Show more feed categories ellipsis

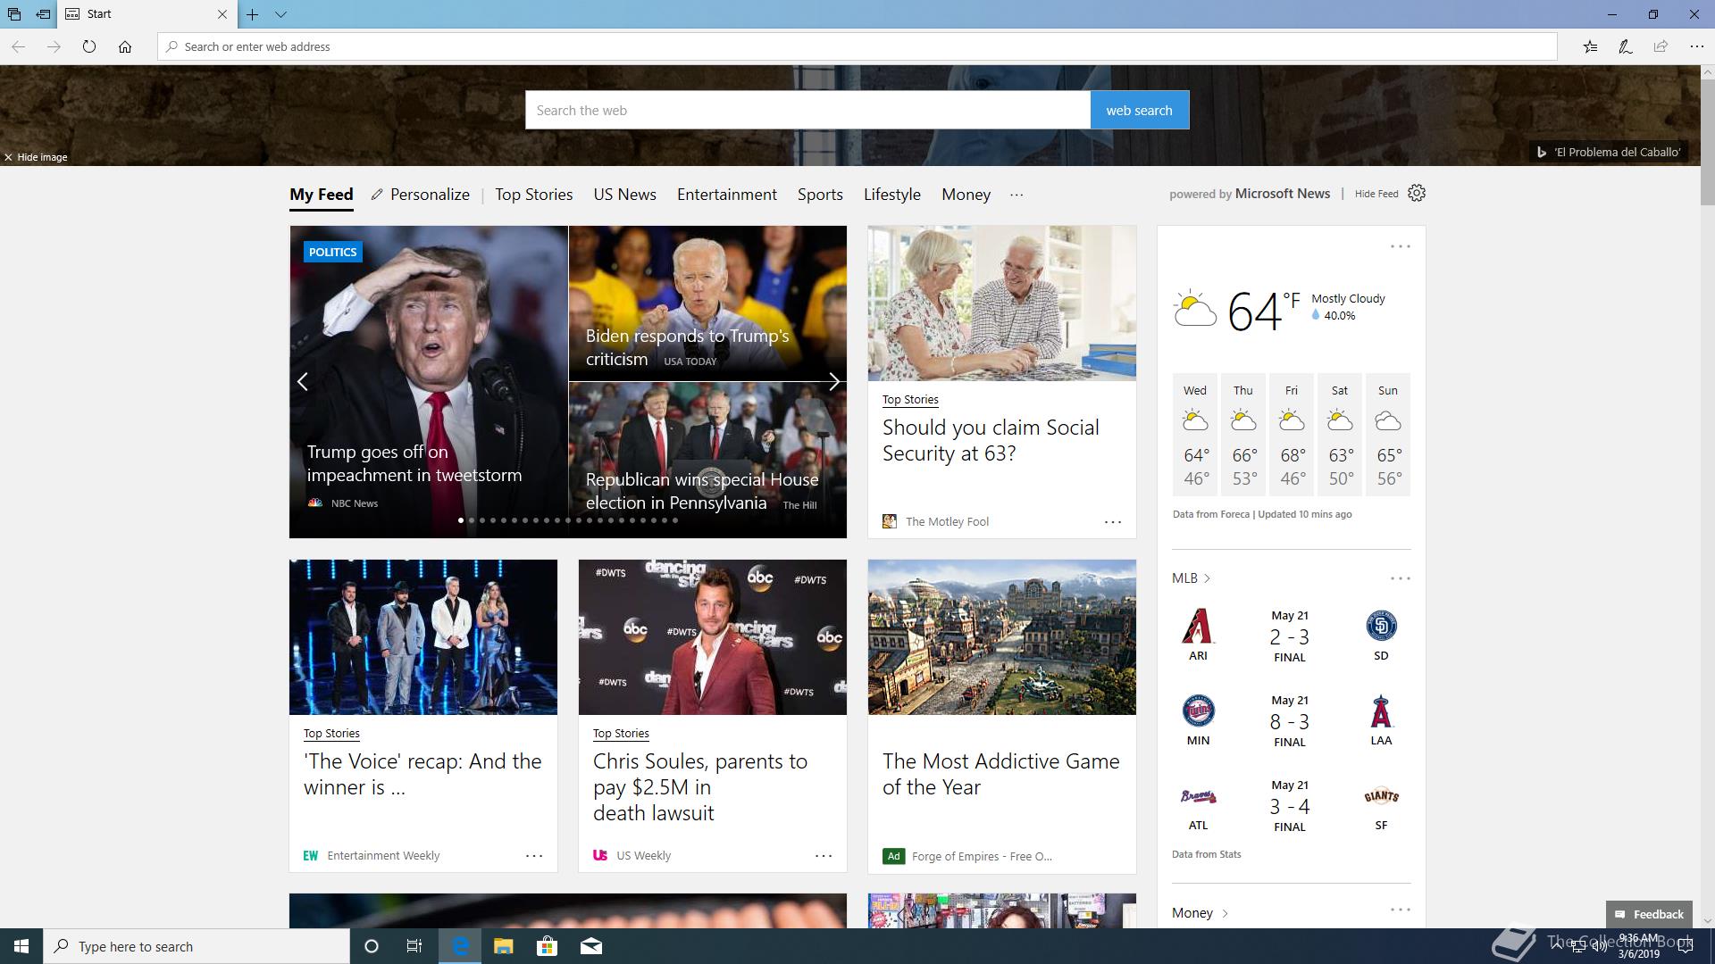[x=1016, y=195]
